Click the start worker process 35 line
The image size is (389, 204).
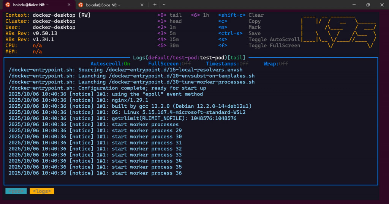pyautogui.click(x=95, y=167)
